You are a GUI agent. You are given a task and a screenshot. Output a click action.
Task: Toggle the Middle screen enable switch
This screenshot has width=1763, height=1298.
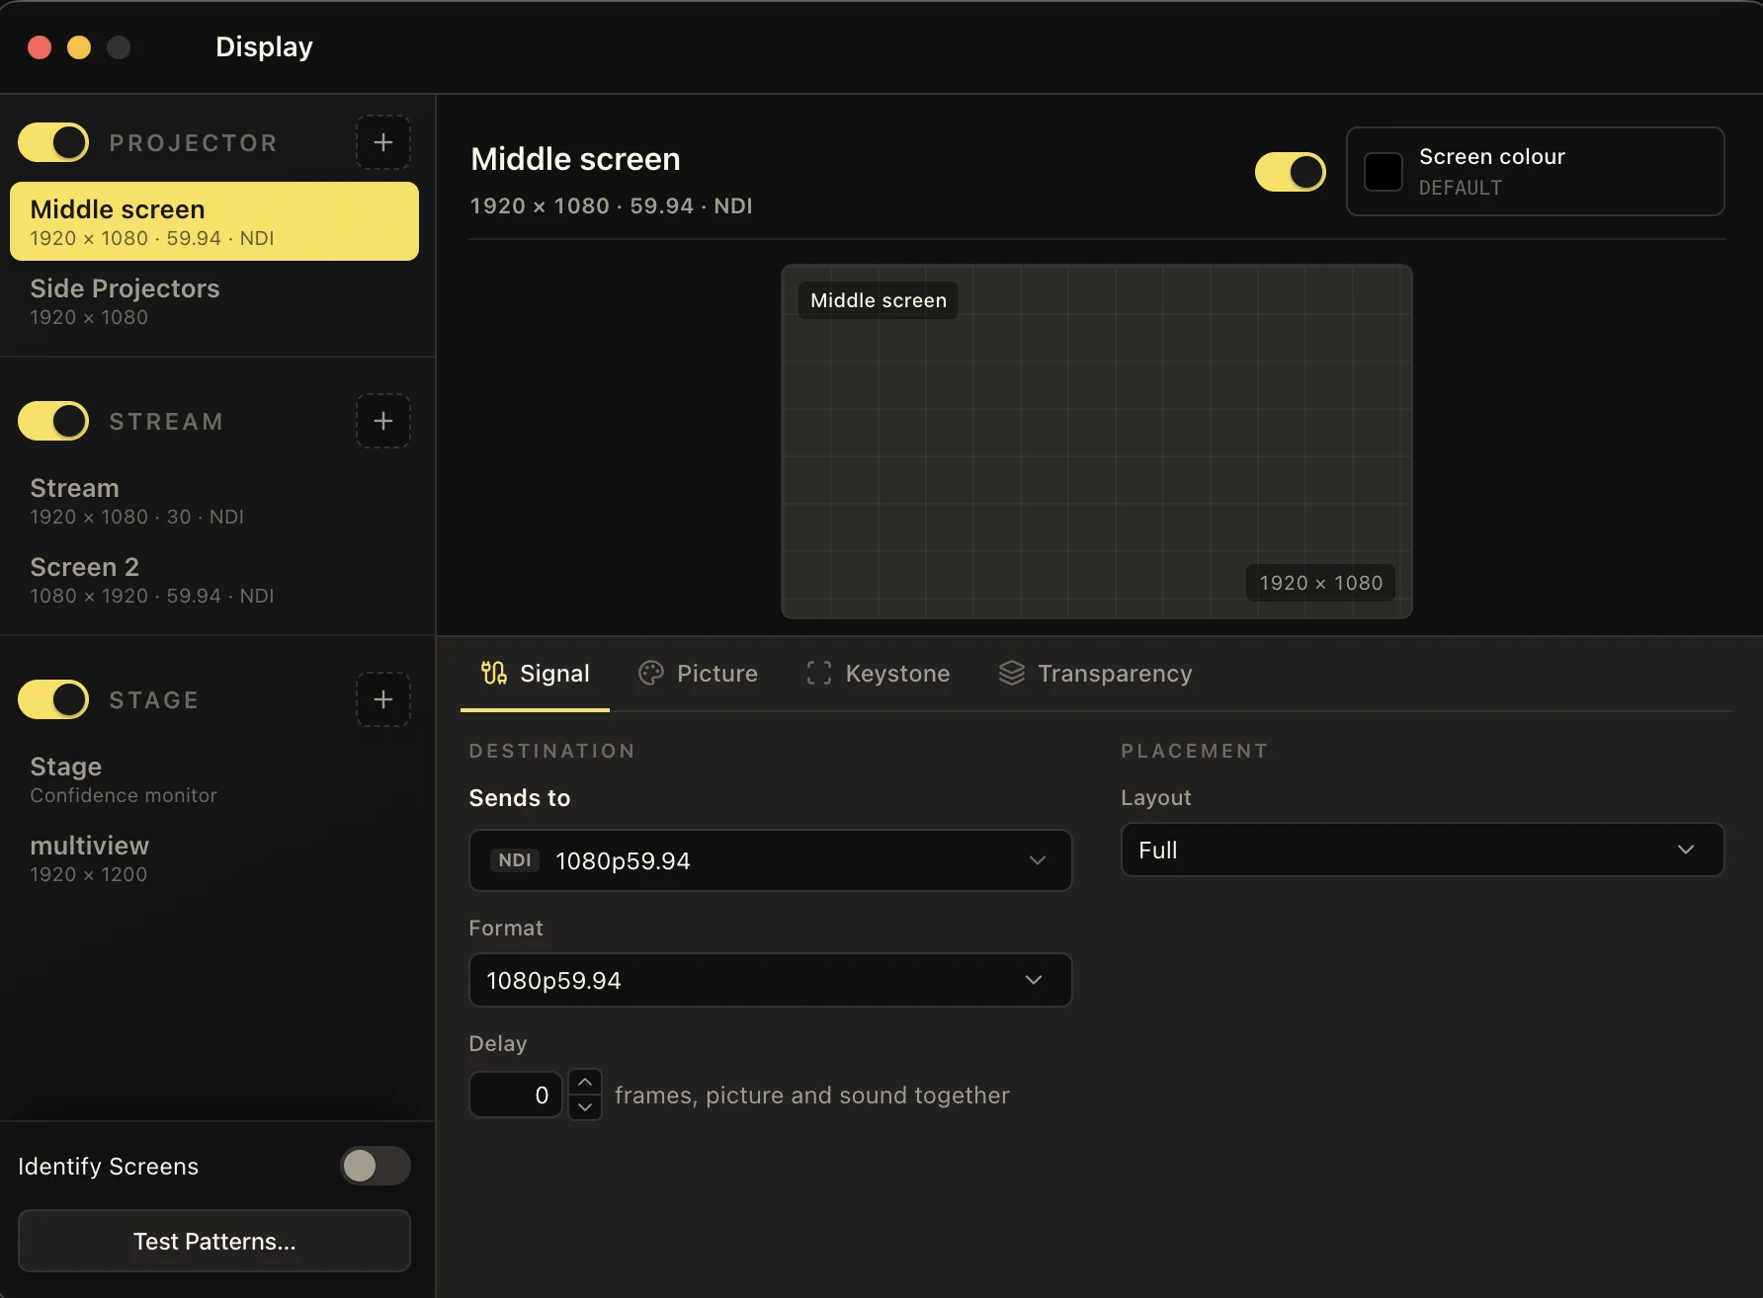1291,172
